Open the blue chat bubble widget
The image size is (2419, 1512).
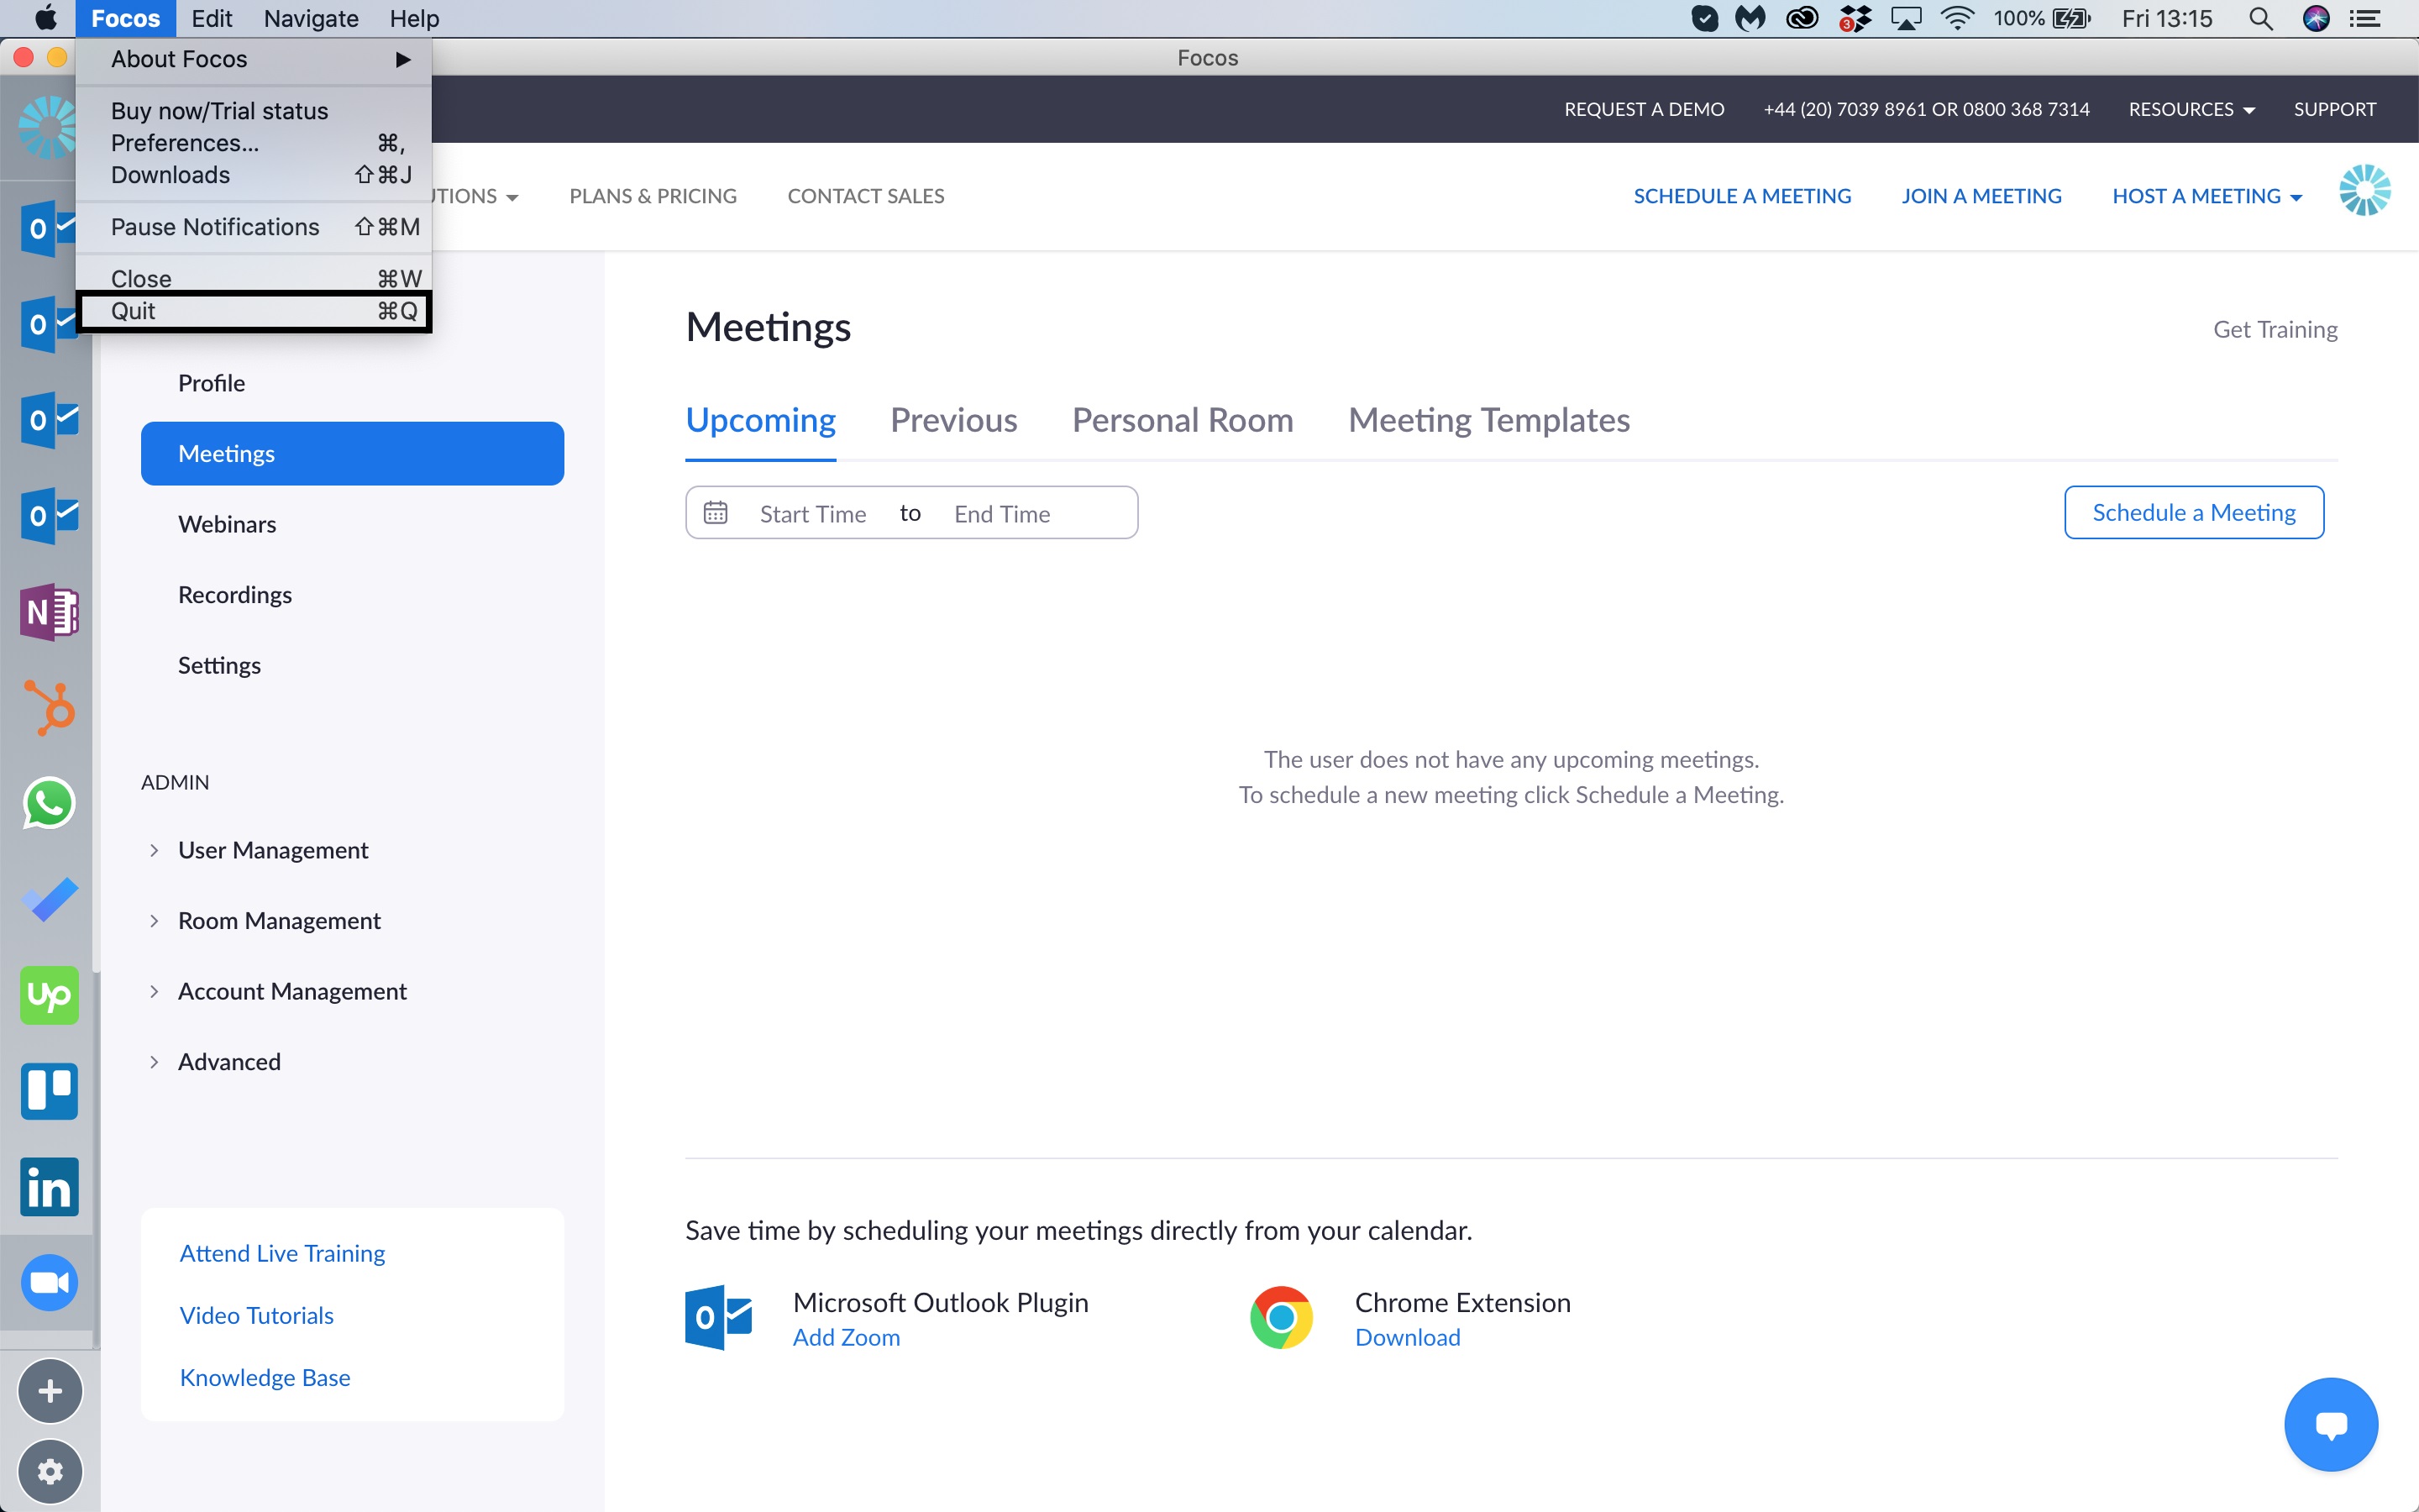[2330, 1424]
